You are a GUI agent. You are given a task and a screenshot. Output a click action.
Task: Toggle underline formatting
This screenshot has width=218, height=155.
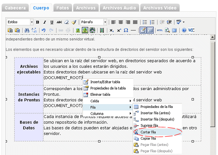pos(52,22)
